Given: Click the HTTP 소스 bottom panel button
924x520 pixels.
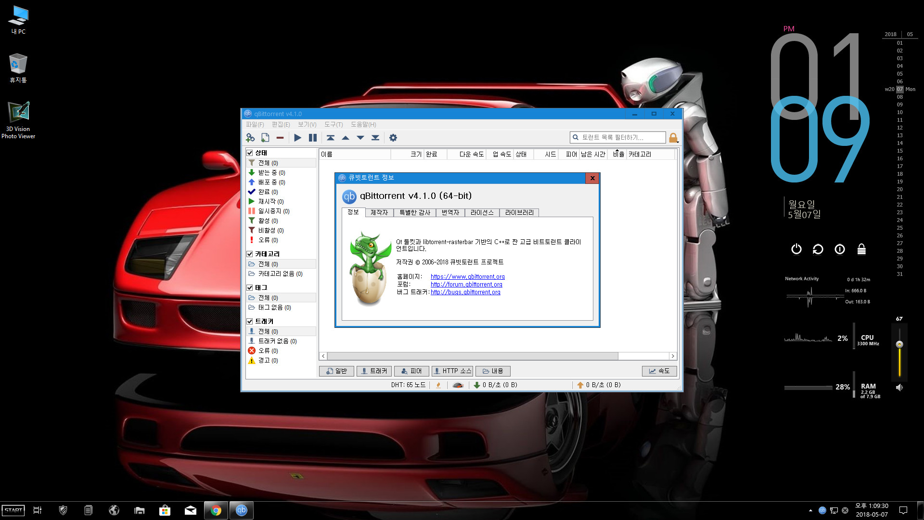Looking at the screenshot, I should point(452,371).
